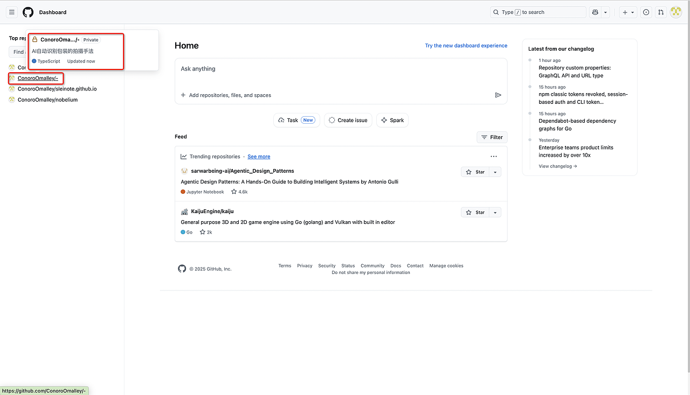Click the Create issue button
Viewport: 690px width, 395px height.
click(x=348, y=120)
